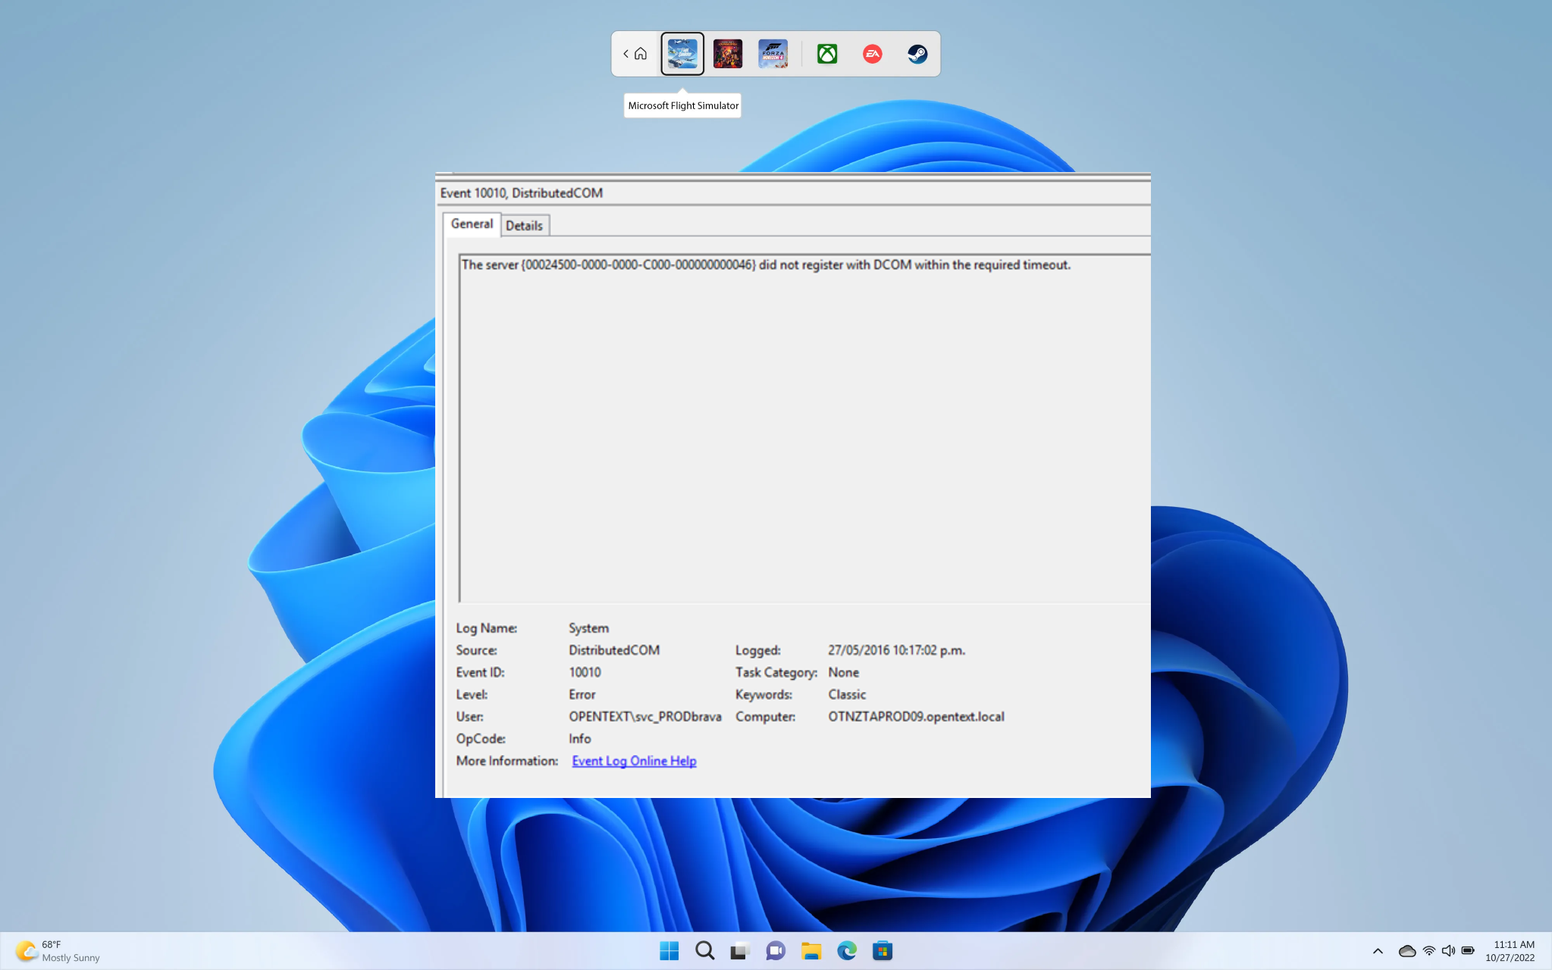
Task: Open the battery status tray icon
Action: (1468, 951)
